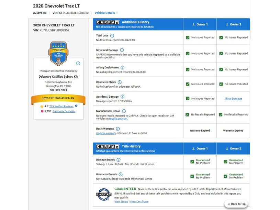This screenshot has height=210, width=280.
Task: Click dealer card info icon
Action: (x=78, y=63)
